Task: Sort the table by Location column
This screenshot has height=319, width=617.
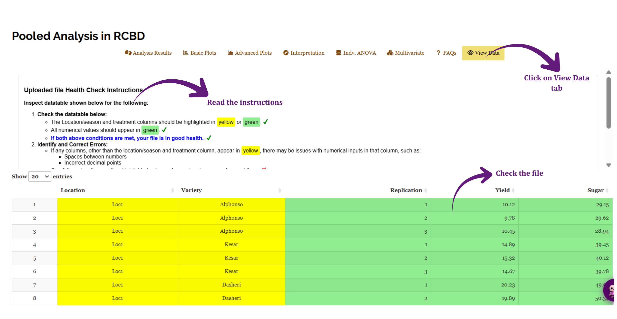Action: pos(117,190)
